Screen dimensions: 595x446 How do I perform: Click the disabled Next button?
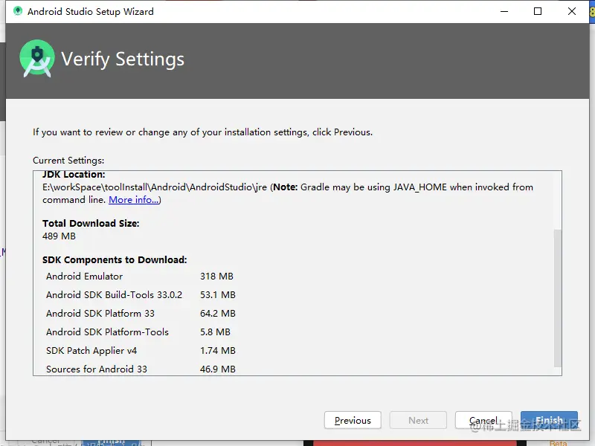coord(418,420)
